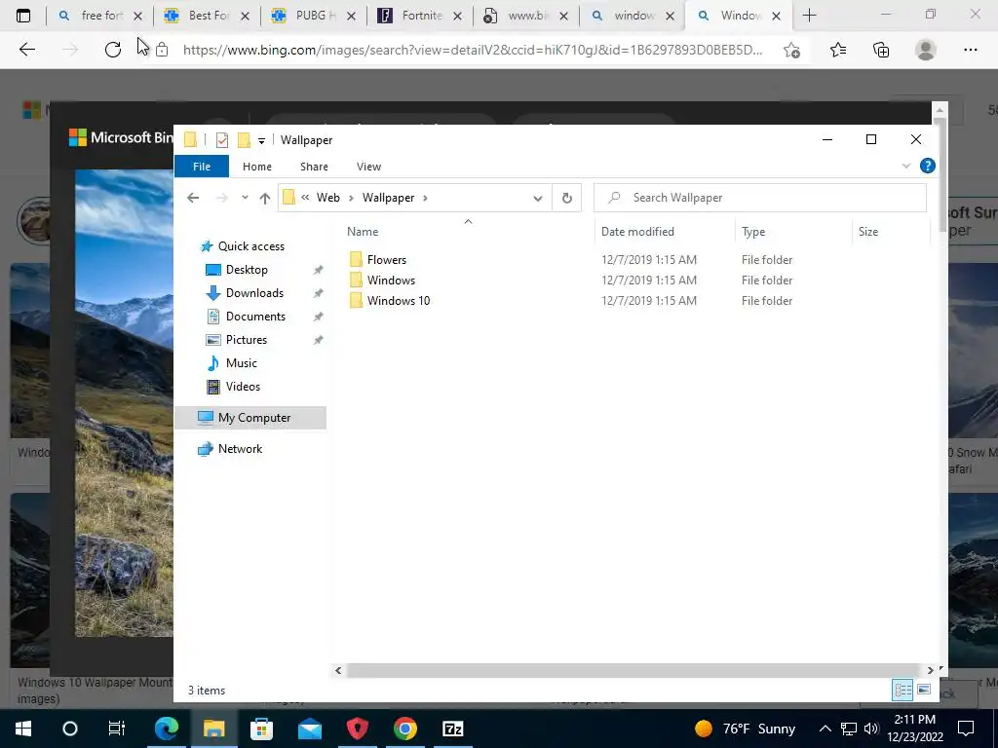
Task: Close the Best For browser tab
Action: click(x=245, y=16)
